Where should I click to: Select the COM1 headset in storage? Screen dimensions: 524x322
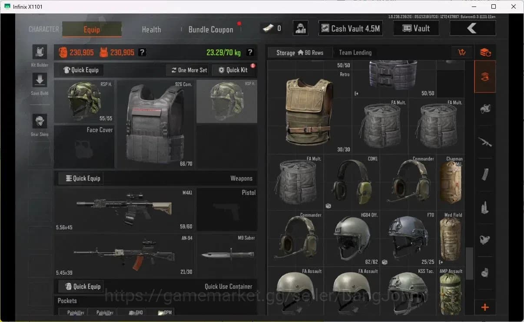(352, 183)
